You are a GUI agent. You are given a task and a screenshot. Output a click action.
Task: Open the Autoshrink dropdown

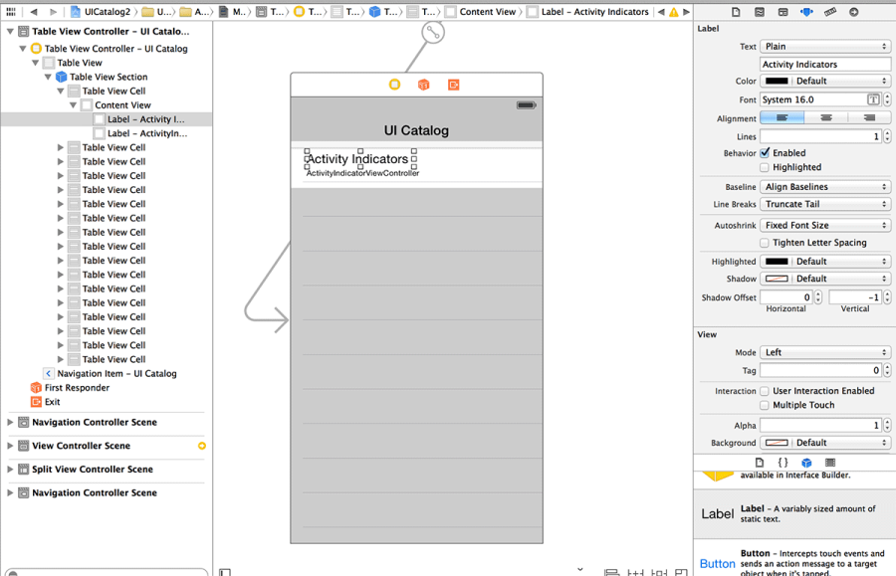click(x=825, y=224)
